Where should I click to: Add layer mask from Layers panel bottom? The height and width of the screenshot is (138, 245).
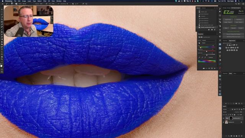pyautogui.click(x=231, y=136)
